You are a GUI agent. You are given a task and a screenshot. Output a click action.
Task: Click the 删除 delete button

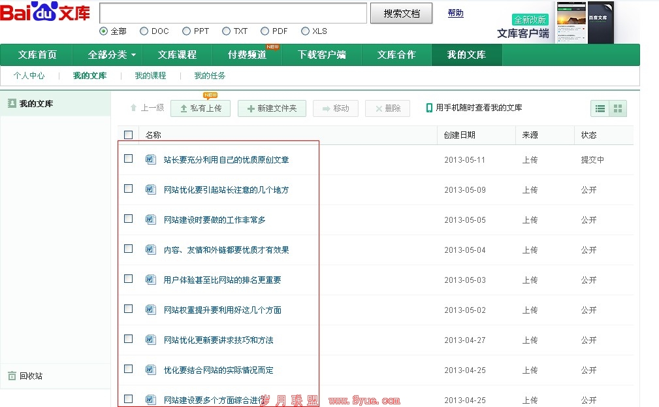click(387, 108)
